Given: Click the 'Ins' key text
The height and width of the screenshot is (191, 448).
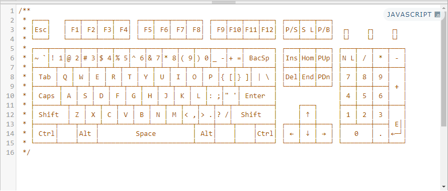Looking at the screenshot, I should [292, 58].
